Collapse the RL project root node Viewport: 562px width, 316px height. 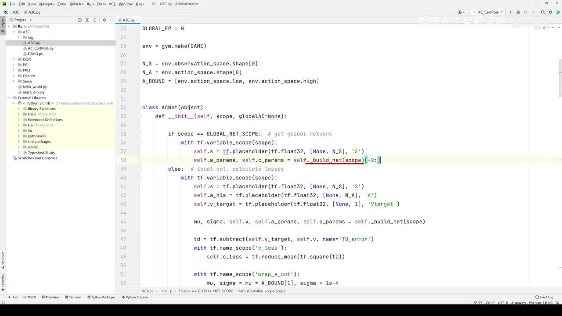[9, 26]
